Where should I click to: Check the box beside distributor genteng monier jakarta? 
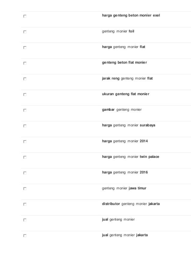25,204
